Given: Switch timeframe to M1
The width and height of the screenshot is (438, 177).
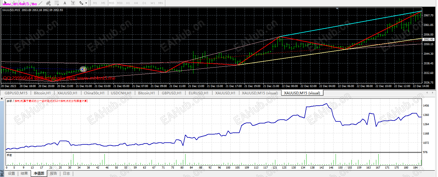Looking at the screenshot, I should point(95,3).
